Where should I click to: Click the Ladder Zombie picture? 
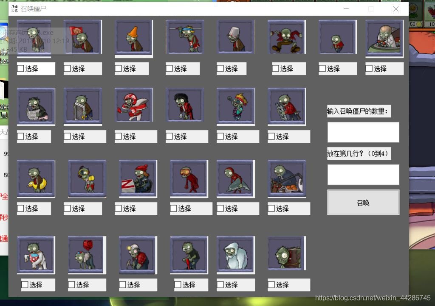pyautogui.click(x=287, y=106)
